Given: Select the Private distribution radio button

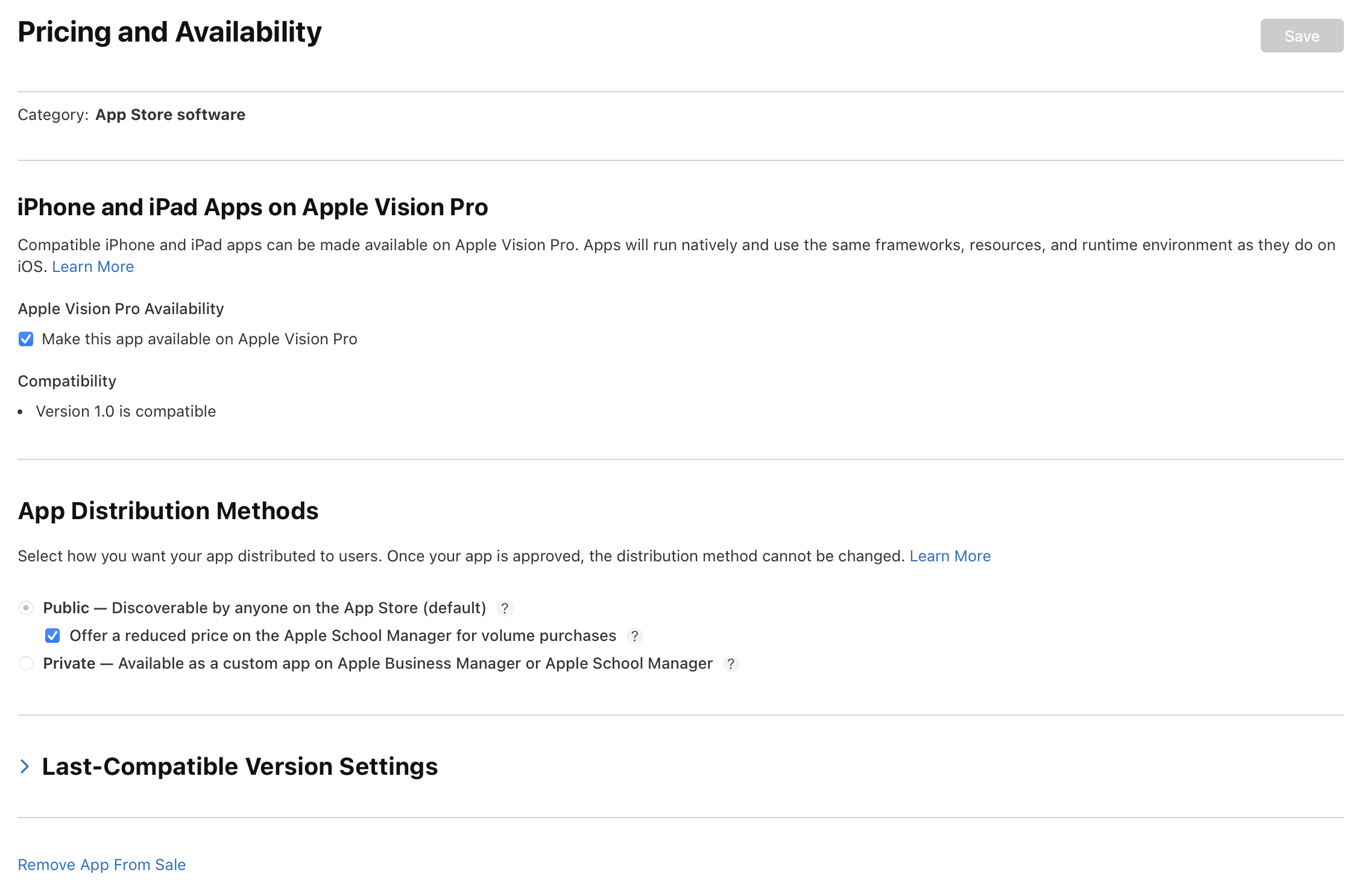Looking at the screenshot, I should (26, 663).
